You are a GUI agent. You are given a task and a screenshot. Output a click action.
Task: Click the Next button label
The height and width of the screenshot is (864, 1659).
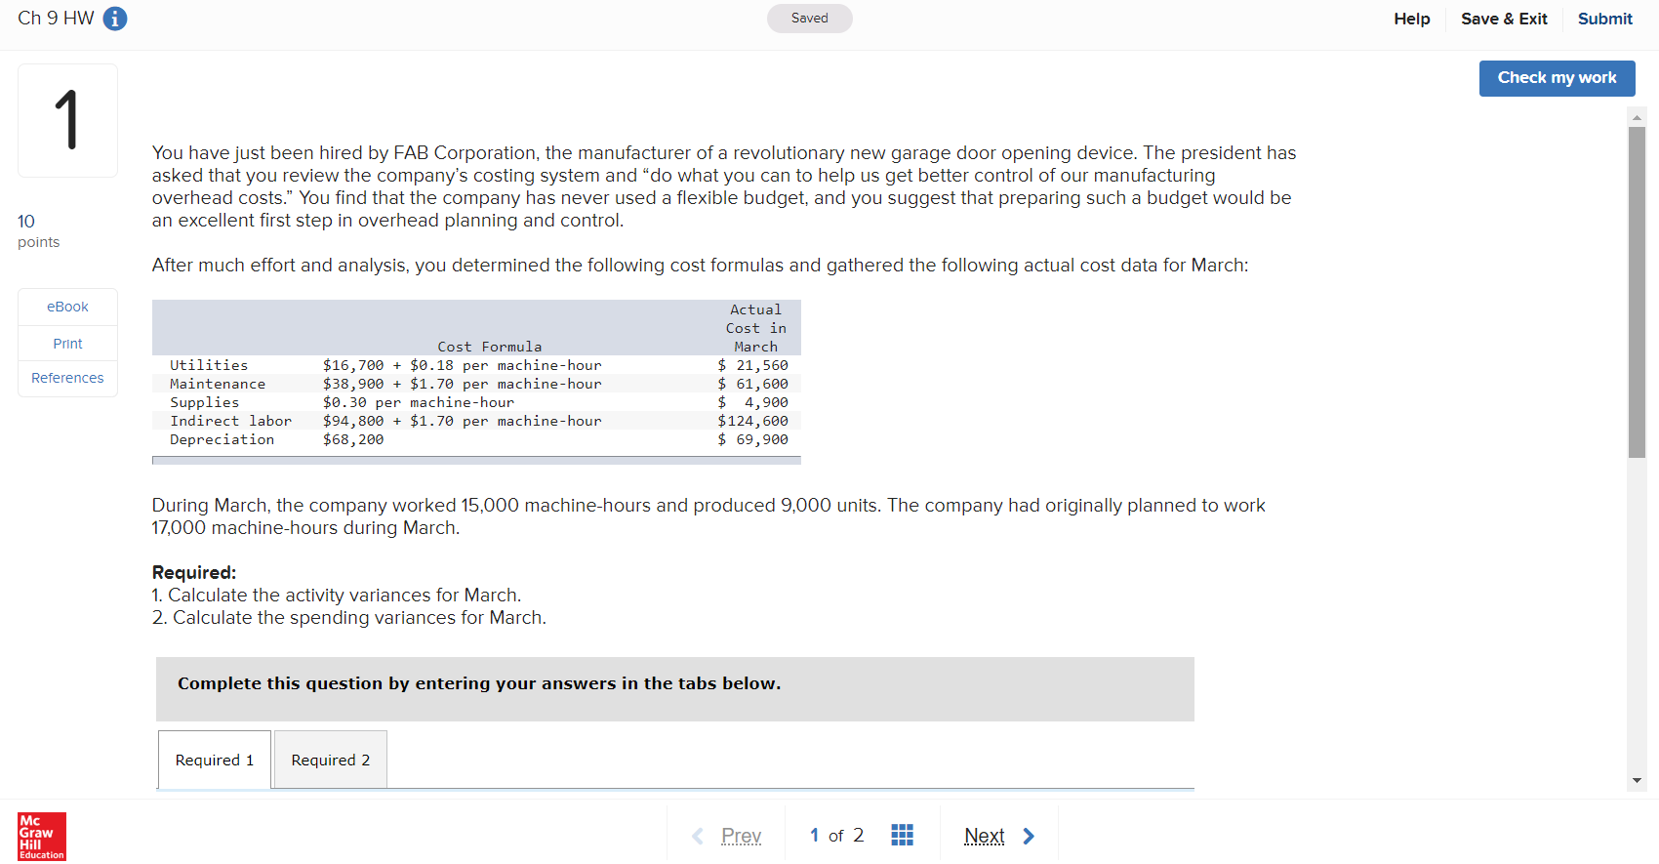coord(984,836)
